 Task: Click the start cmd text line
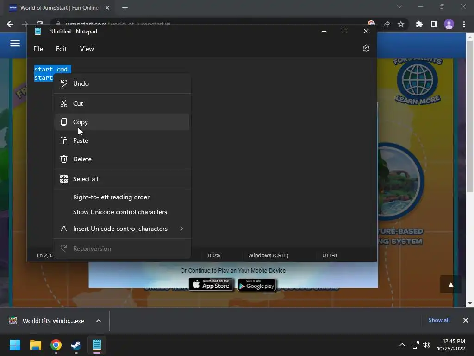tap(51, 70)
